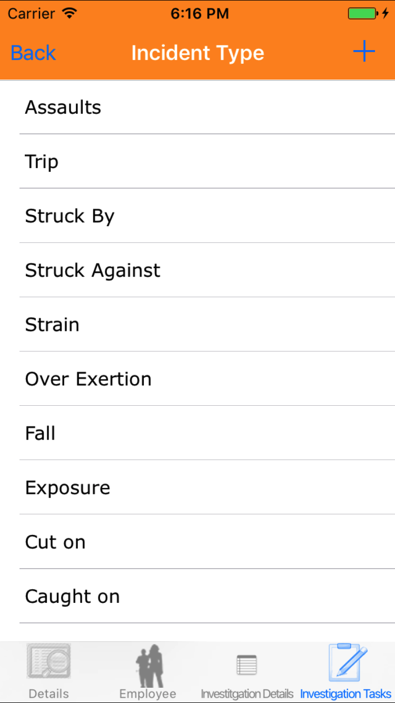The height and width of the screenshot is (703, 395).
Task: Select the Employee silhouette icon
Action: pyautogui.click(x=148, y=665)
